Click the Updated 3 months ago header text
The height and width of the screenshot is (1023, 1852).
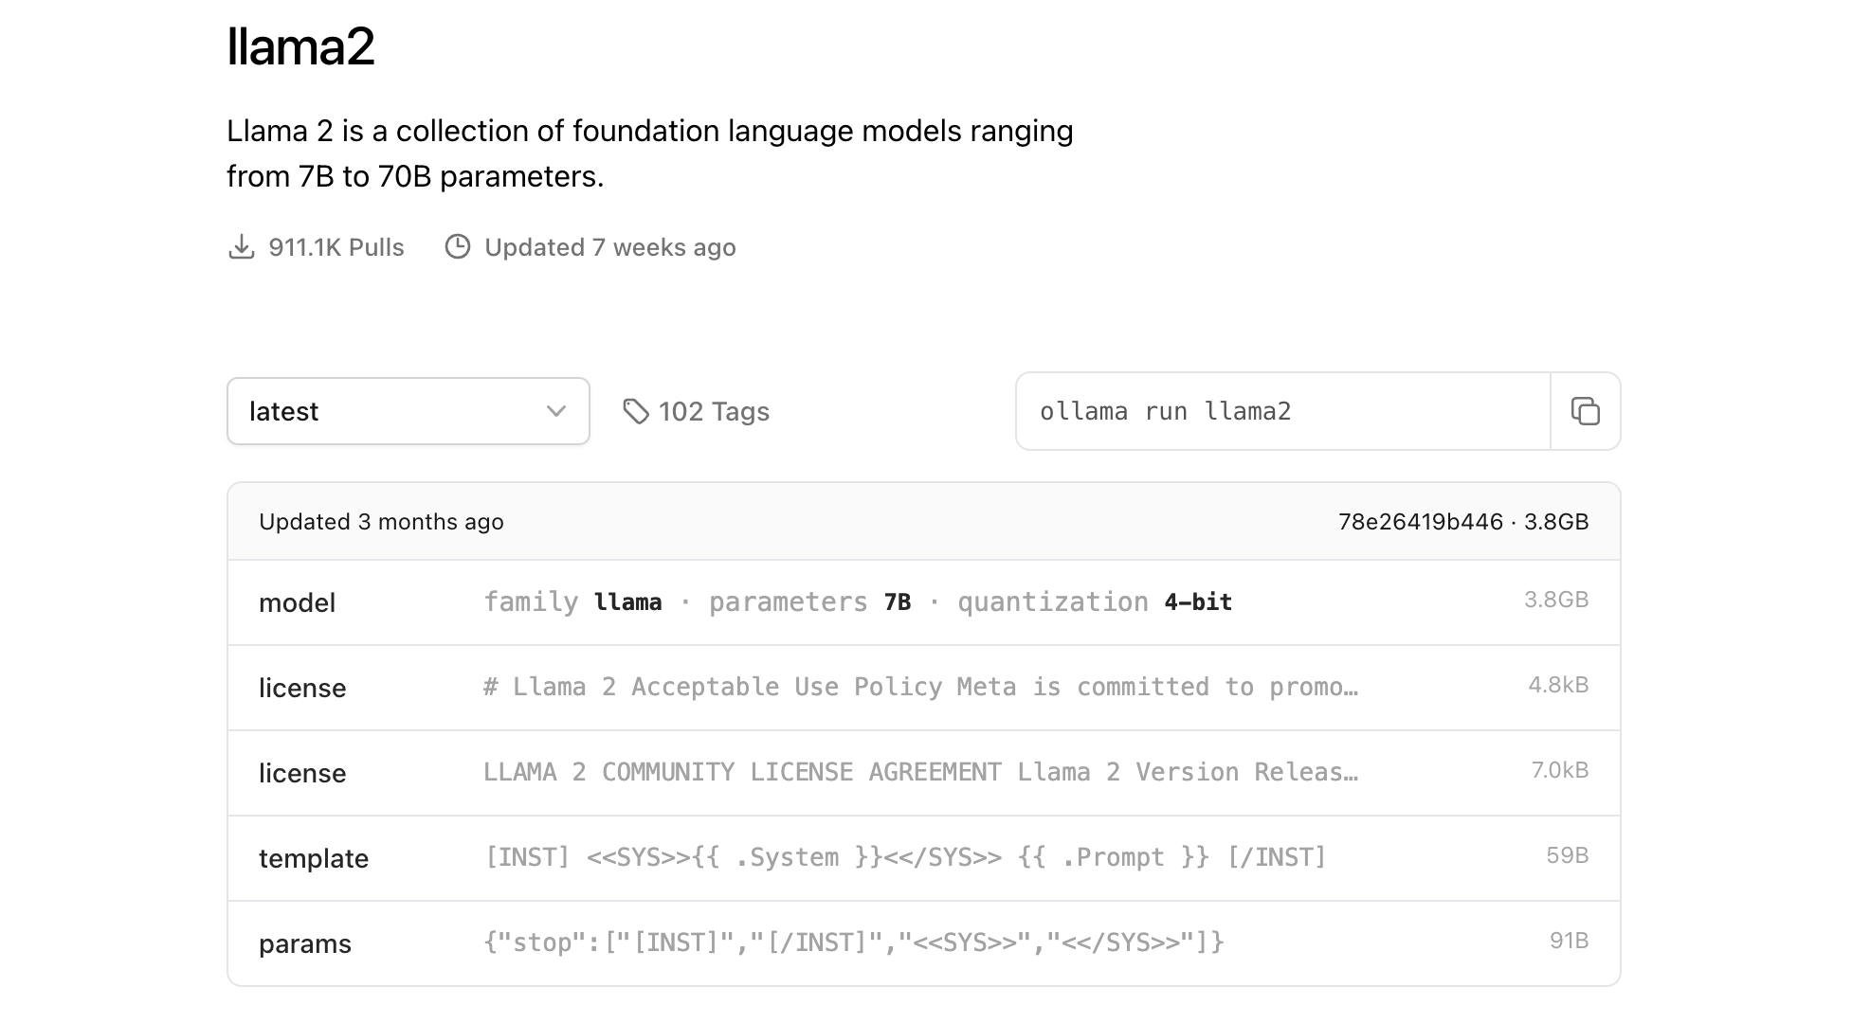click(381, 522)
